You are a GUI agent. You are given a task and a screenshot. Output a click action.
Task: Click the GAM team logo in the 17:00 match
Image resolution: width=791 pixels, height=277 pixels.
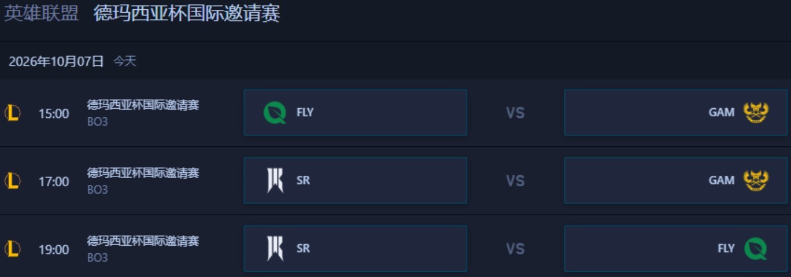tap(756, 180)
